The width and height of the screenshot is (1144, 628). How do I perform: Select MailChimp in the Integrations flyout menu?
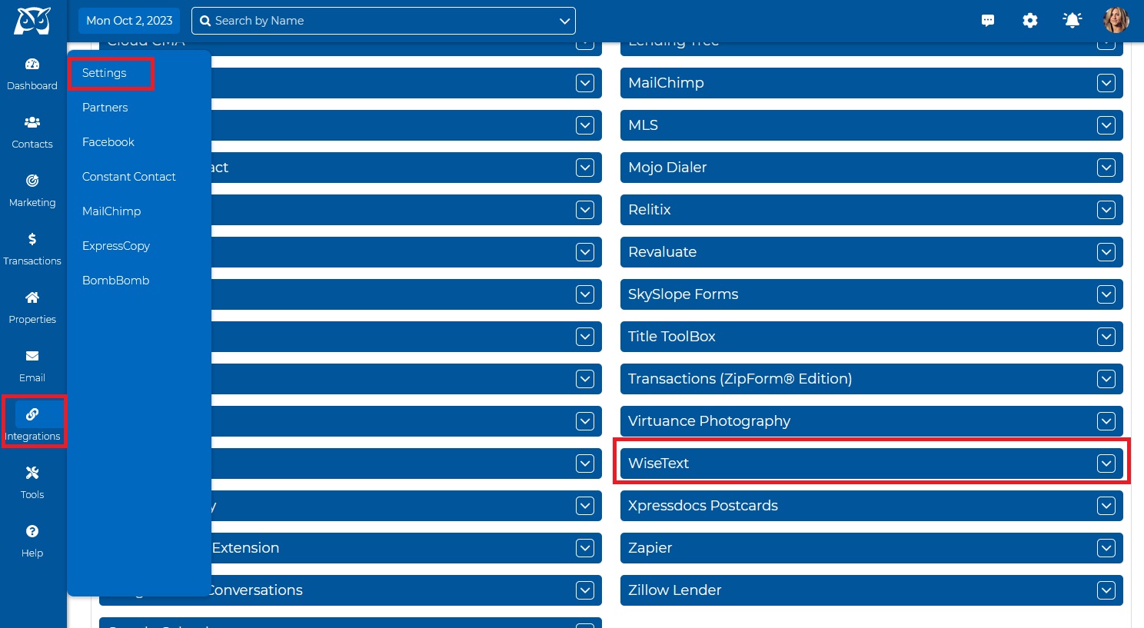pos(111,211)
